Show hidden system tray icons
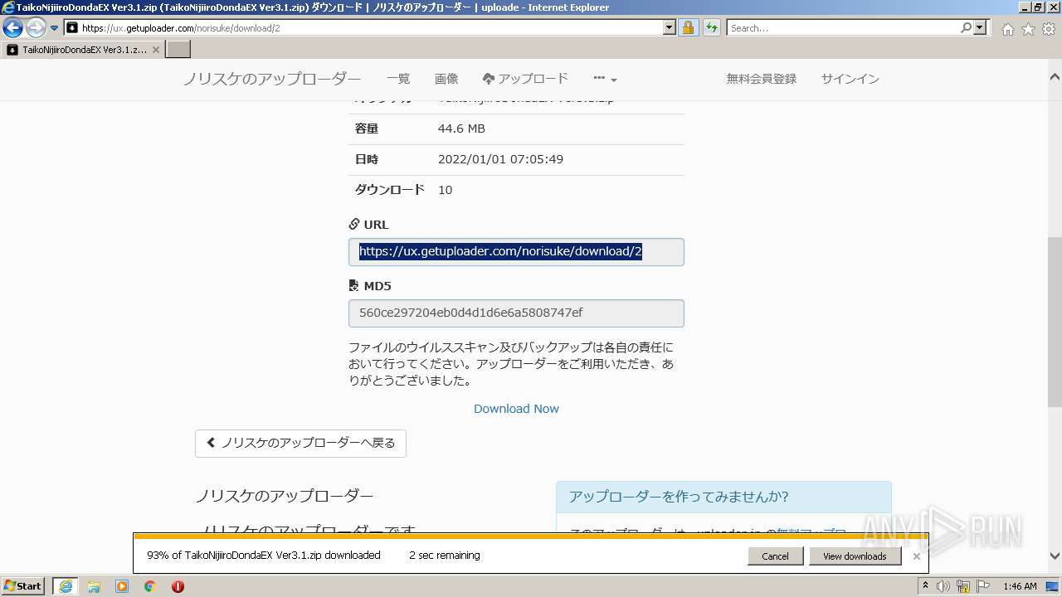Viewport: 1062px width, 597px height. (925, 586)
